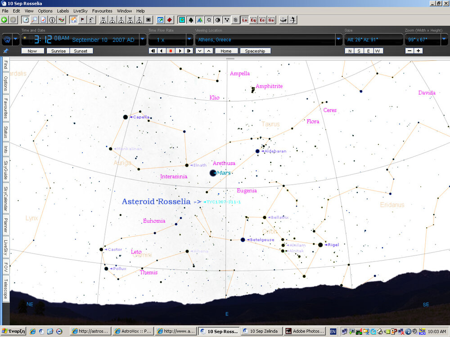Toggle the 'Ga' galactic grid button
Viewport: 450px width, 337px height.
coord(272,20)
